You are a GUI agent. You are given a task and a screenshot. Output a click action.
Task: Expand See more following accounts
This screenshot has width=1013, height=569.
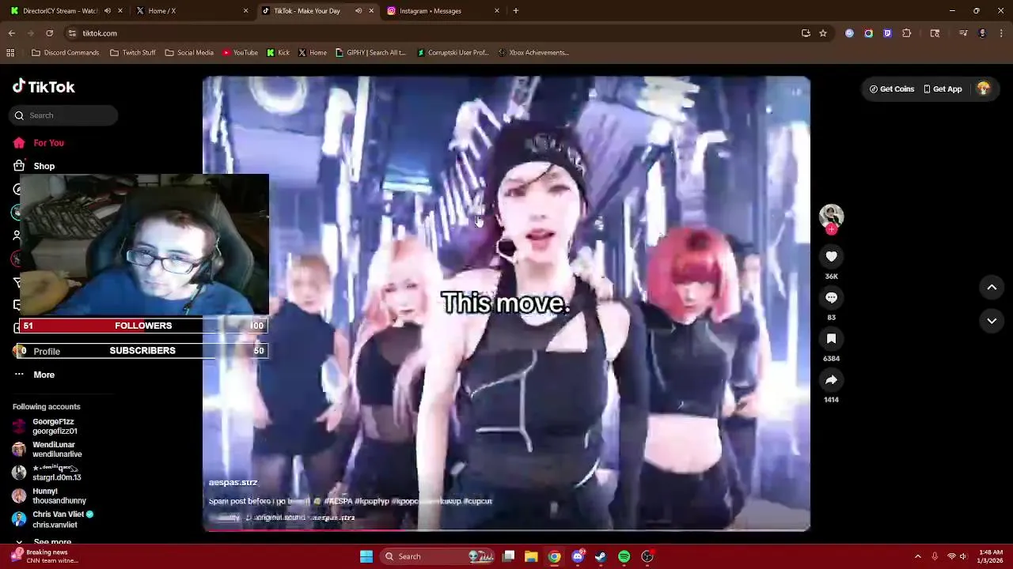pos(52,542)
